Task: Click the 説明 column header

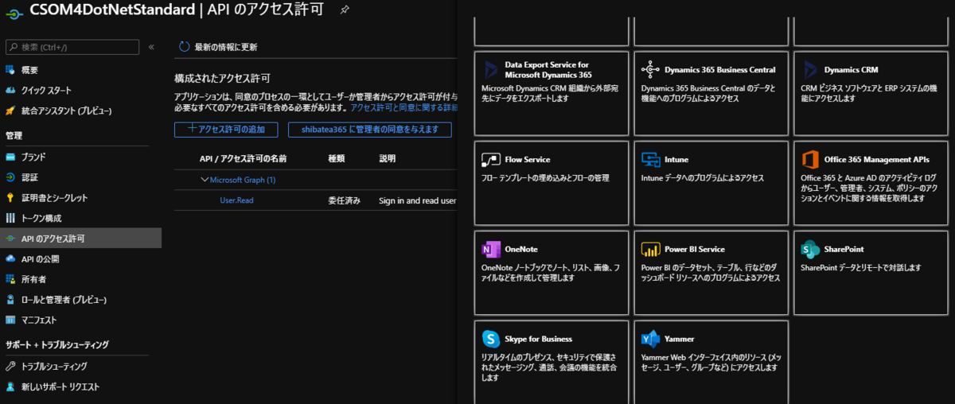Action: (x=388, y=159)
